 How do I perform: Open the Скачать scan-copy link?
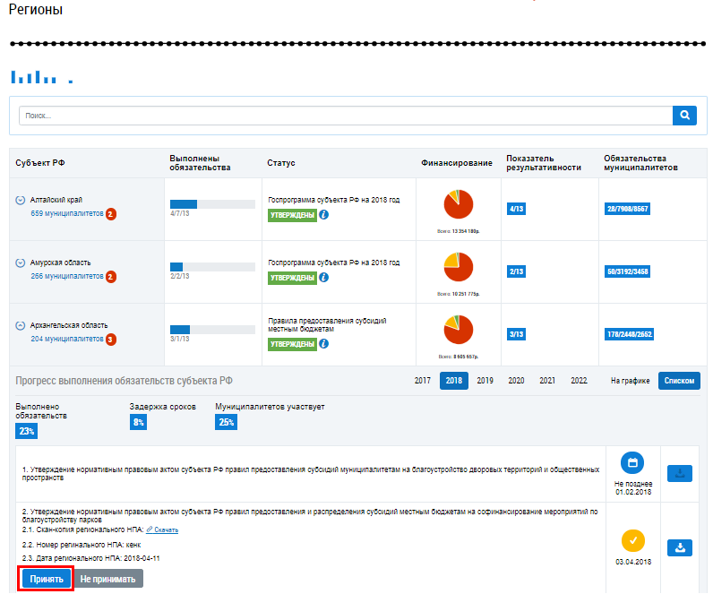[x=162, y=530]
